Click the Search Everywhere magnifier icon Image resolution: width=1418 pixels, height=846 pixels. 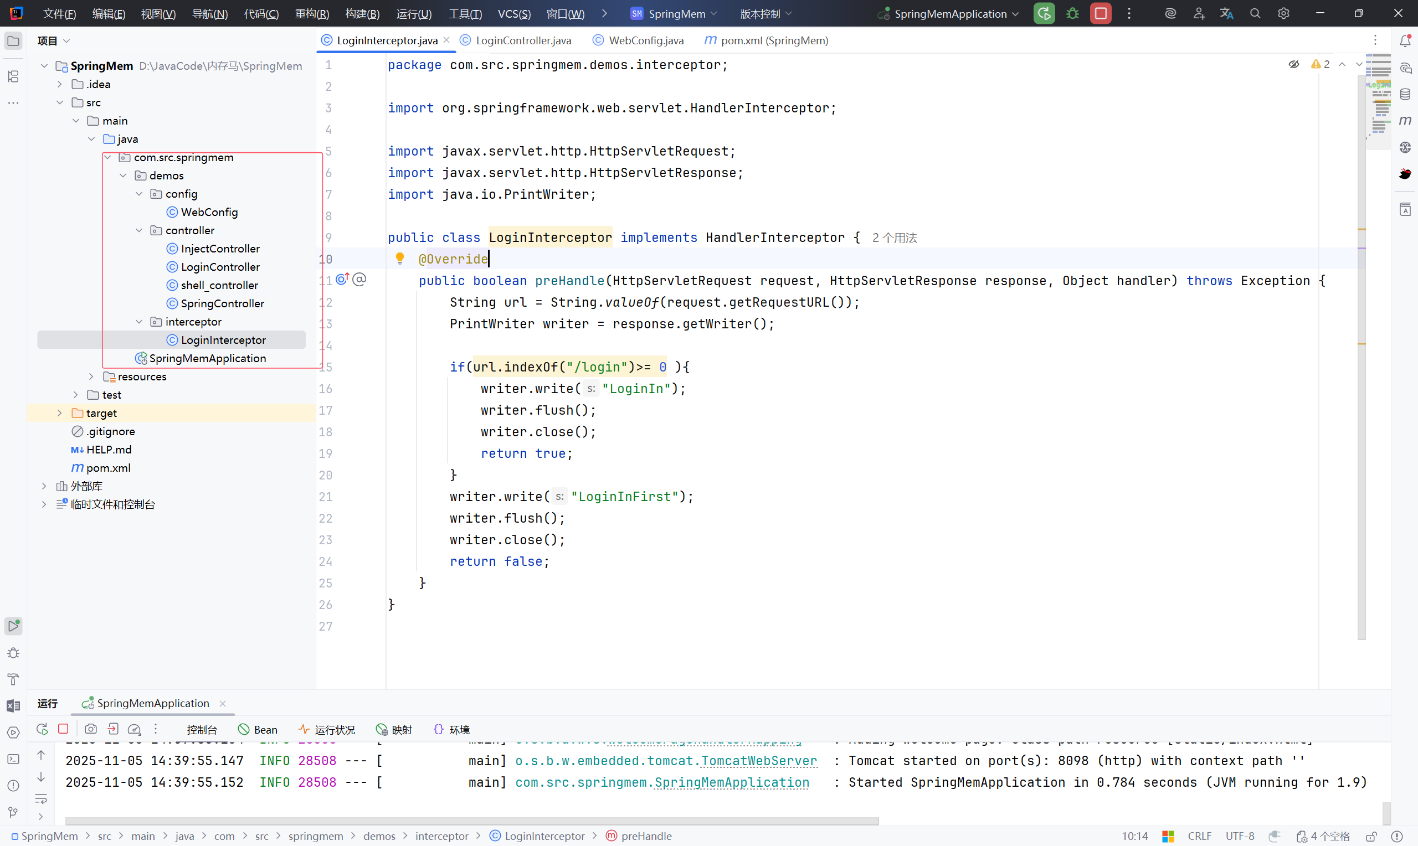click(x=1255, y=14)
